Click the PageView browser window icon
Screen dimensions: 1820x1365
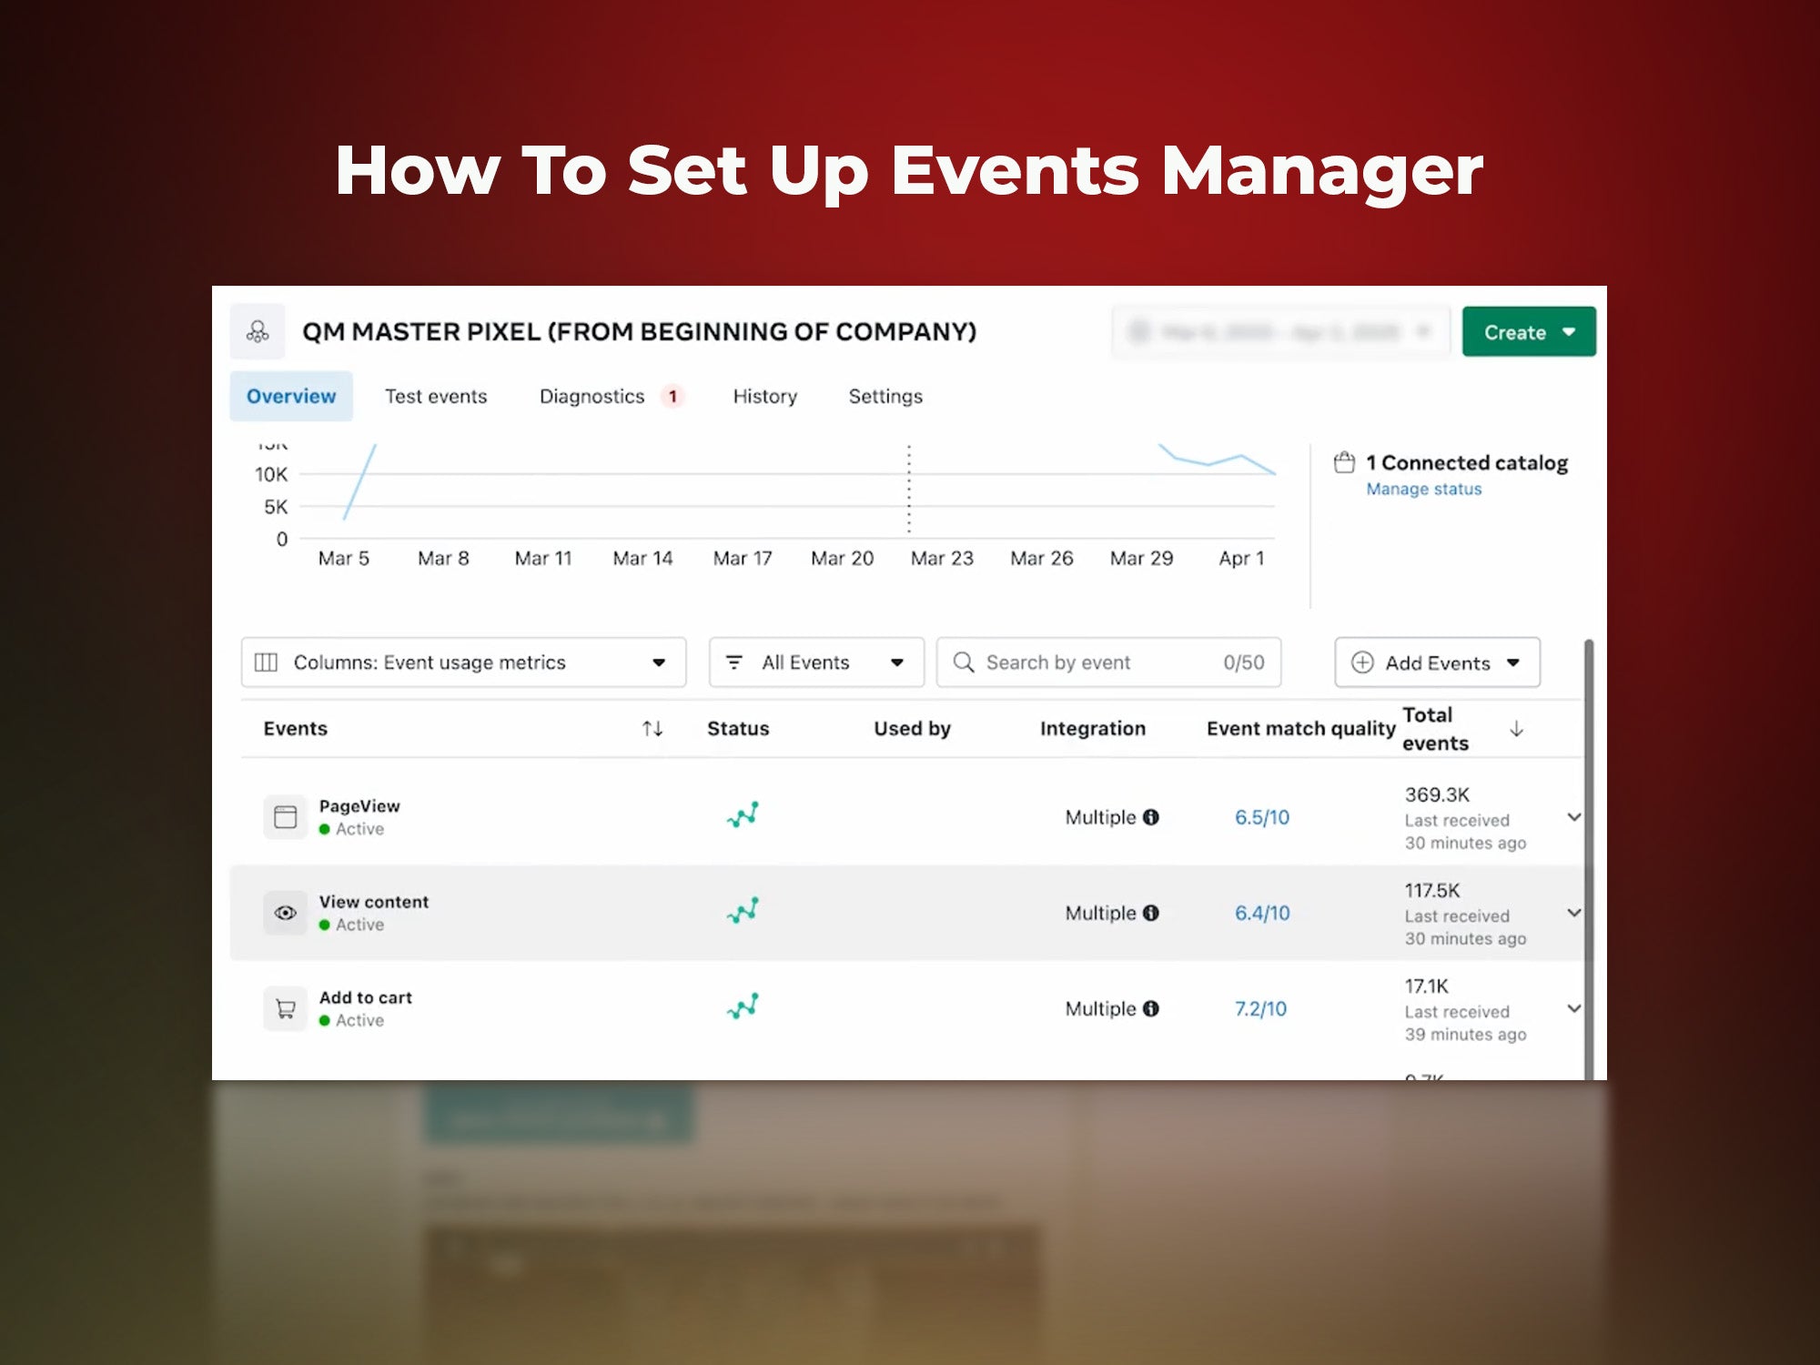click(285, 816)
